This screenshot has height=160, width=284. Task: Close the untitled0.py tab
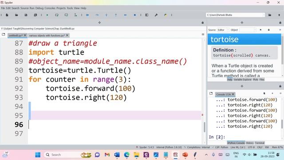coord(25,35)
